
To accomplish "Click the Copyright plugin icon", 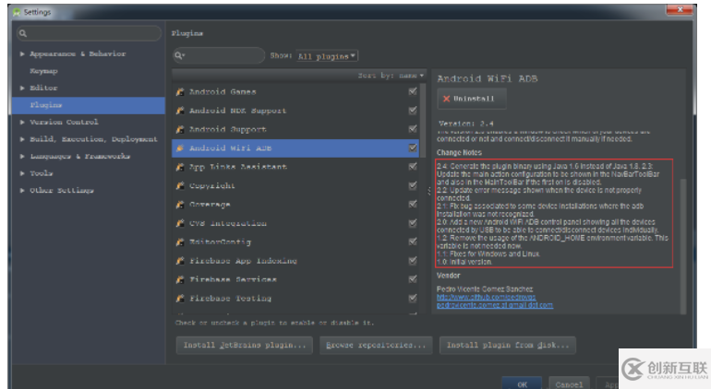I will point(180,185).
